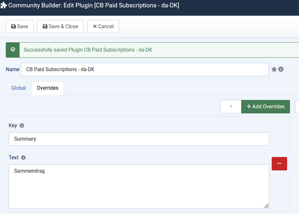This screenshot has height=214, width=299.
Task: Show the info tooltip icon for Text
Action: 23,158
